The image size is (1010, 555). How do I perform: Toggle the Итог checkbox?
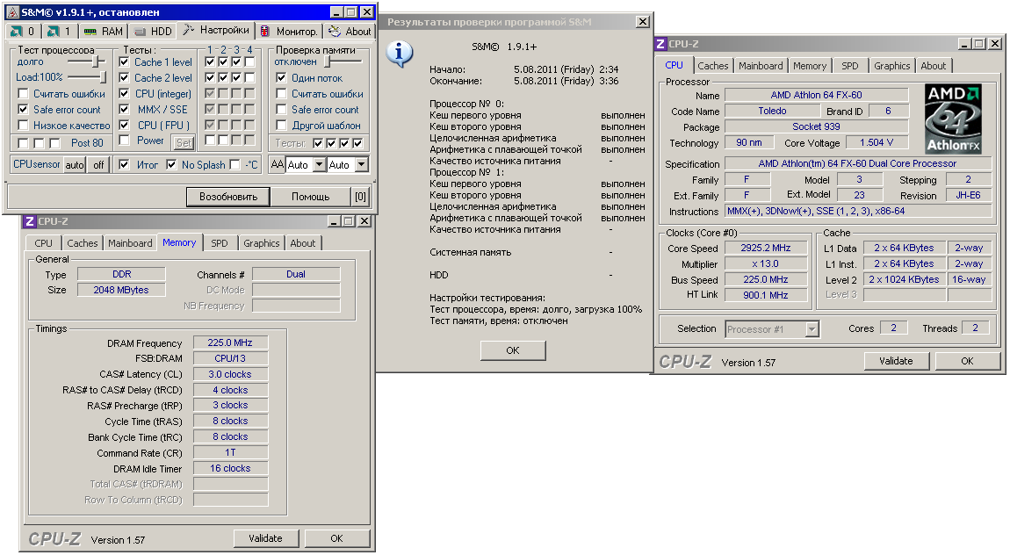pyautogui.click(x=125, y=164)
